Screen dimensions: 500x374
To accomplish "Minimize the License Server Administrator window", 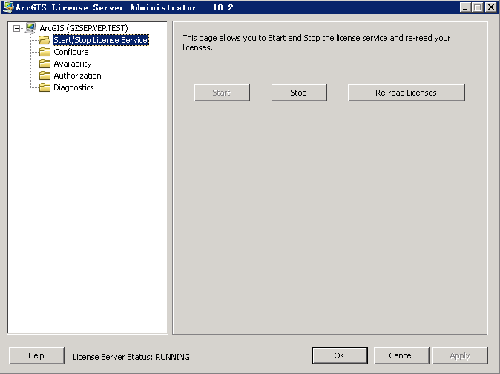I will click(465, 7).
